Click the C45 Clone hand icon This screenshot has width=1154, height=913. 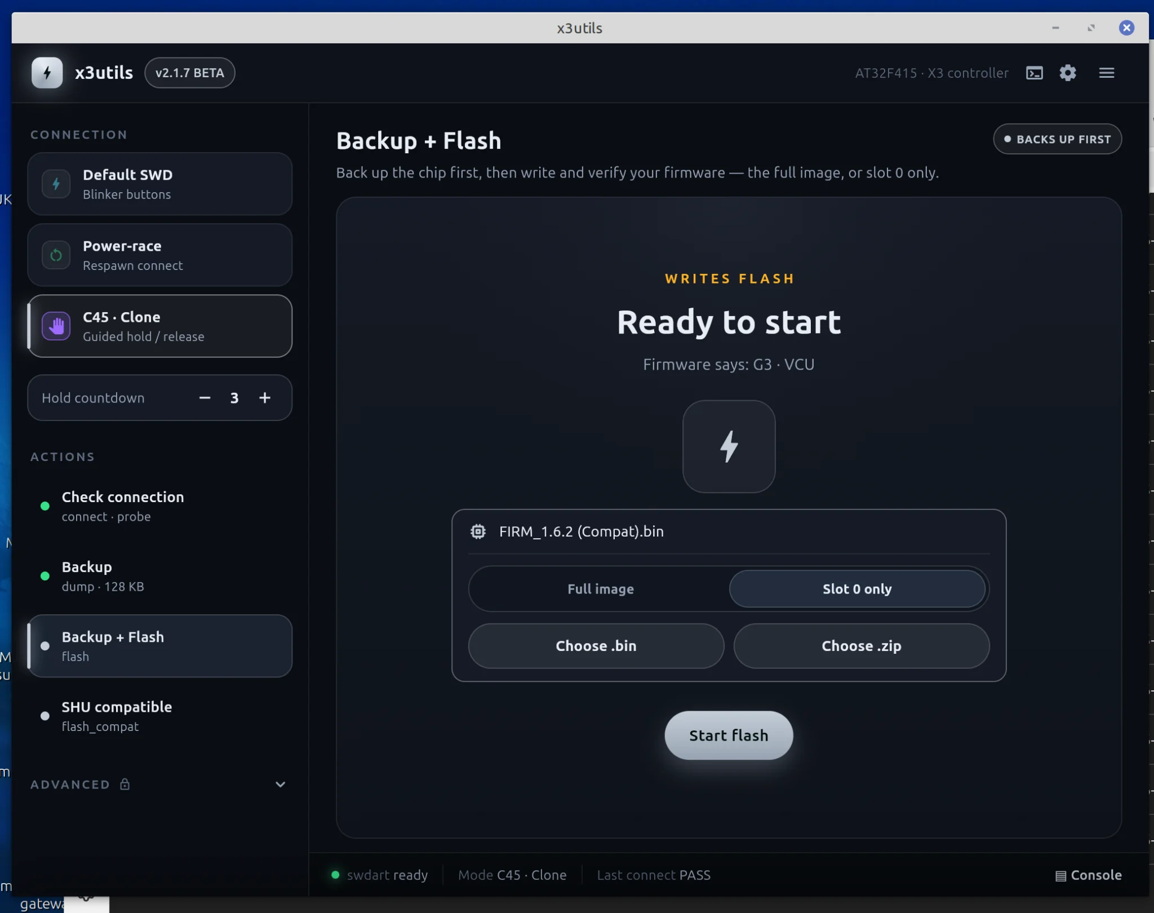point(56,326)
